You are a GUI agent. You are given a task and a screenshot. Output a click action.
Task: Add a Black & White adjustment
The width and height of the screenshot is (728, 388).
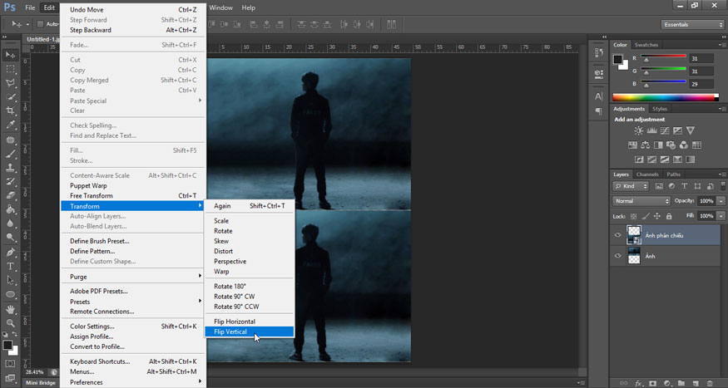pos(658,145)
